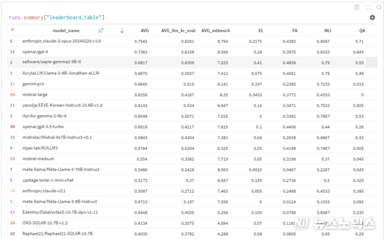
Task: Click AVG value 0.7363 in gpt-4 row
Action: 141,52
